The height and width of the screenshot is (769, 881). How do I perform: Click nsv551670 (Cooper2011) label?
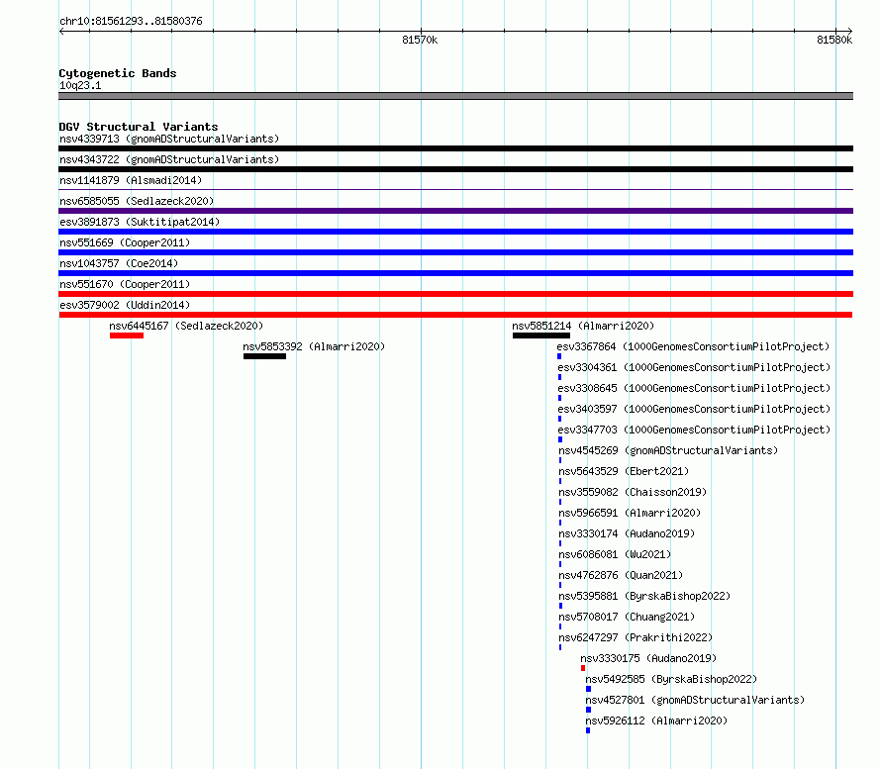(x=125, y=284)
